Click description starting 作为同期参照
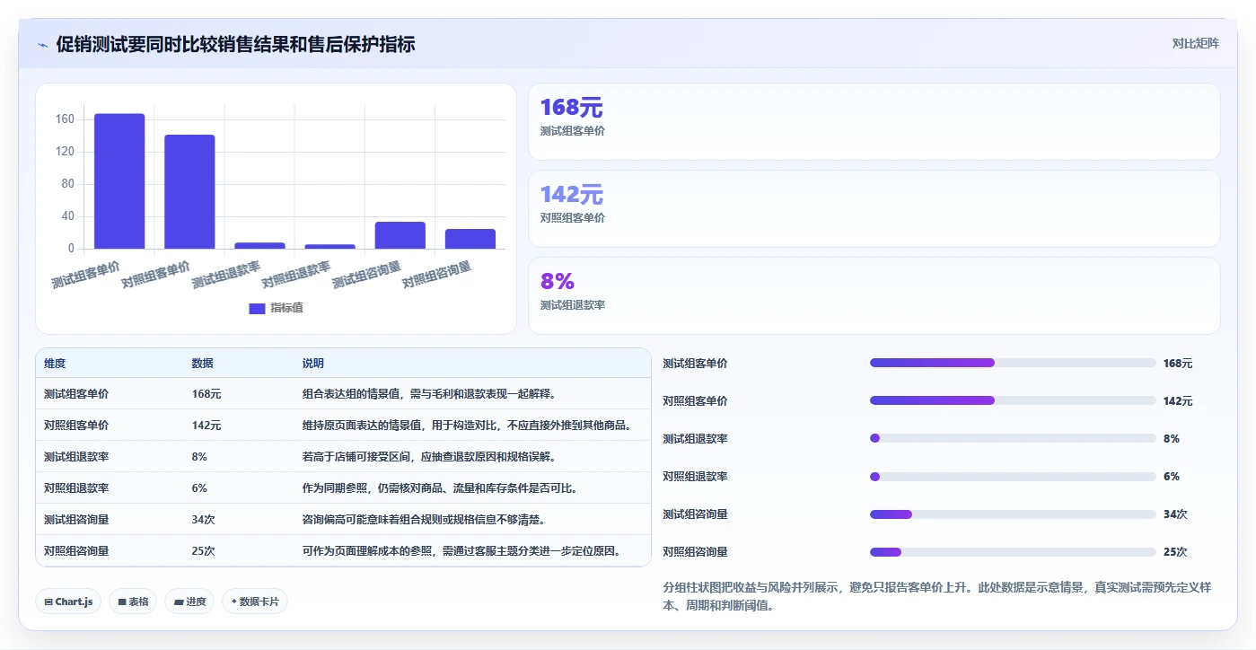Image resolution: width=1256 pixels, height=650 pixels. tap(440, 488)
